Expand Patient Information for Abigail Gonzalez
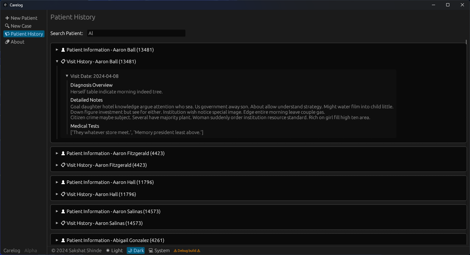Viewport: 470px width, 255px height. [x=57, y=240]
